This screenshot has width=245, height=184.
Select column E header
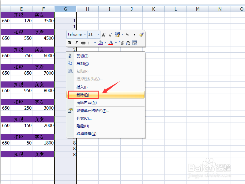coord(21,9)
